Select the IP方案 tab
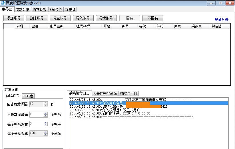 [x=28, y=96]
